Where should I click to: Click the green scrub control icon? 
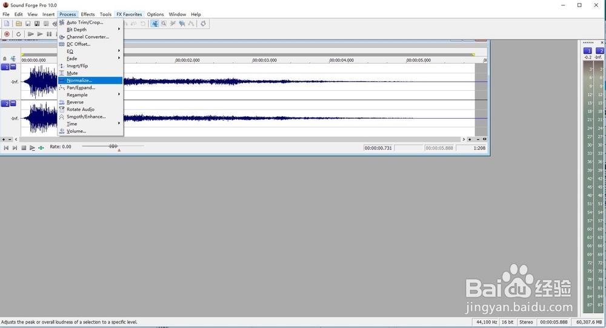pos(41,148)
